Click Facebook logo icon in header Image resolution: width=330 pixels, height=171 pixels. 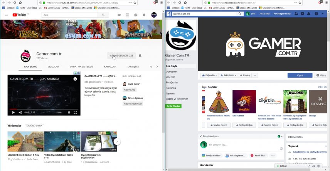click(x=169, y=13)
